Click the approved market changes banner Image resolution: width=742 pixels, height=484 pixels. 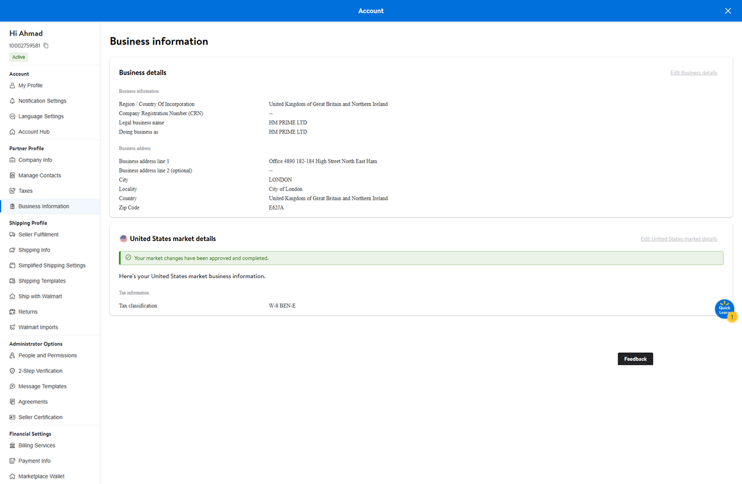tap(421, 258)
